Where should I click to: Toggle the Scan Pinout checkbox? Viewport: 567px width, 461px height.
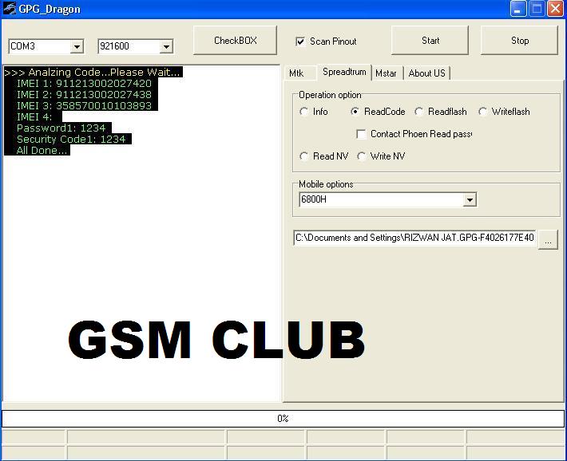(x=300, y=41)
